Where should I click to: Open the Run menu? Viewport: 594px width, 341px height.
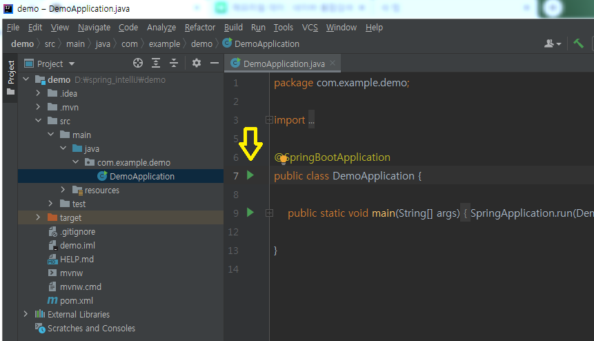258,28
